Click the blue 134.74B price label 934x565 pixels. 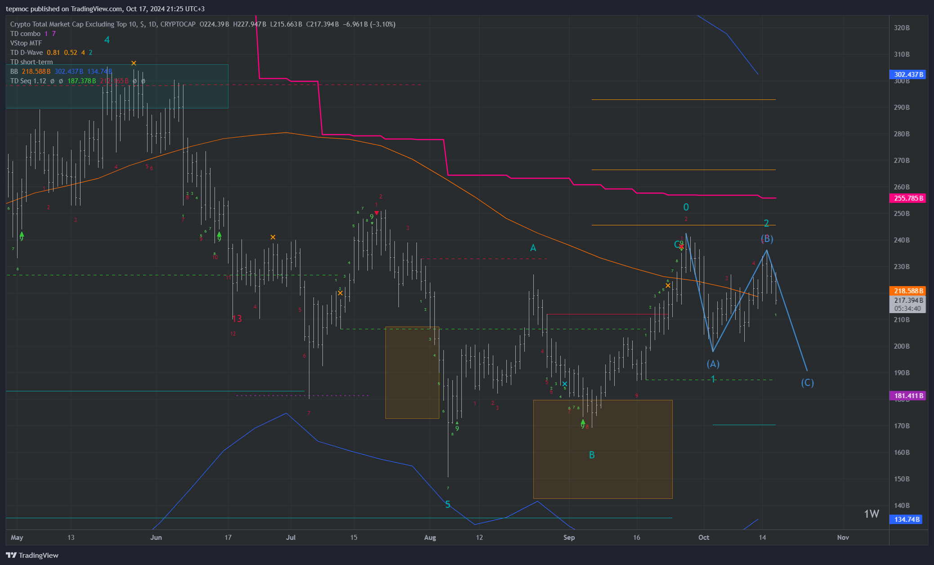tap(907, 520)
